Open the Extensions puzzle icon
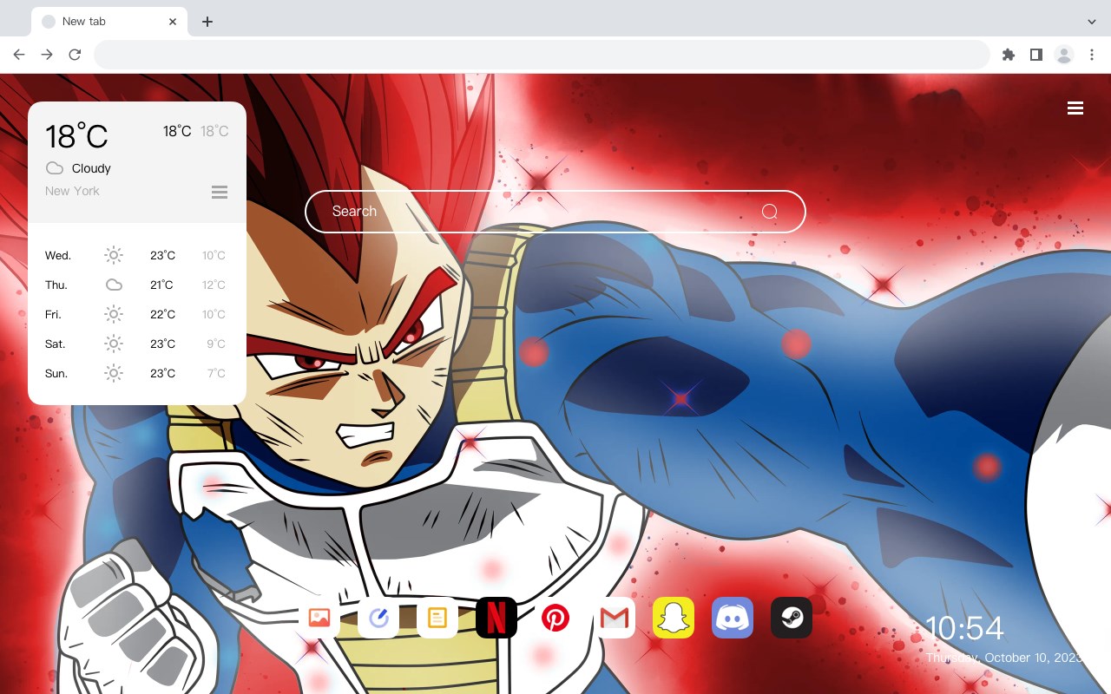Viewport: 1111px width, 694px height. point(1009,55)
